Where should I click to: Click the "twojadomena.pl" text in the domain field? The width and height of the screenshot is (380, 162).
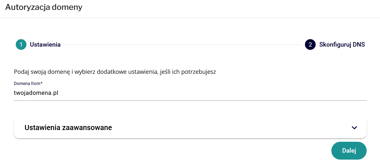click(x=36, y=93)
